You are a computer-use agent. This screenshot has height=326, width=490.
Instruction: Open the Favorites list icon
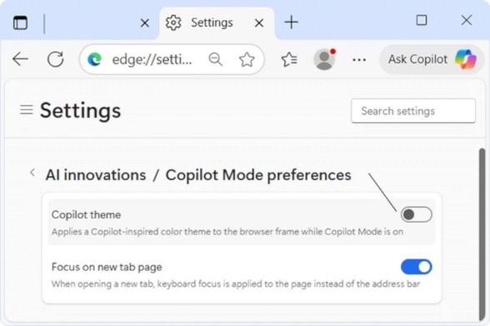pos(289,59)
